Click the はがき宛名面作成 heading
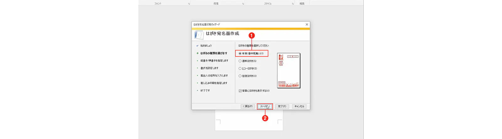This screenshot has width=502, height=139. (222, 34)
